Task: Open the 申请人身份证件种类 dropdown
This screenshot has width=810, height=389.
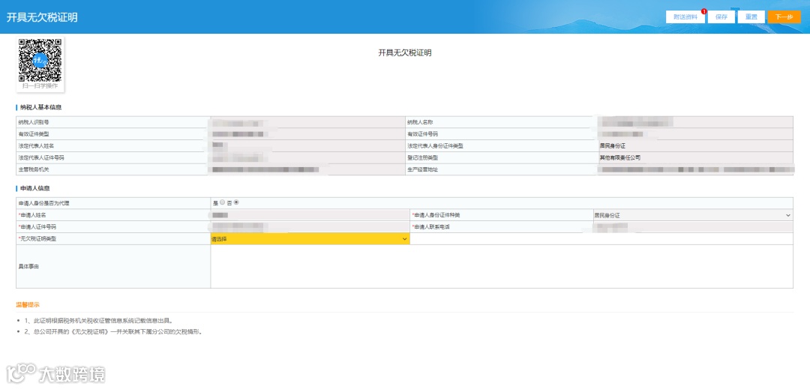Action: click(x=693, y=215)
